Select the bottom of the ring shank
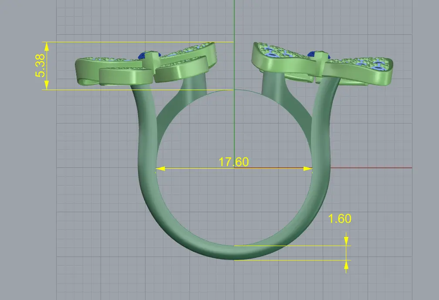 pyautogui.click(x=234, y=253)
